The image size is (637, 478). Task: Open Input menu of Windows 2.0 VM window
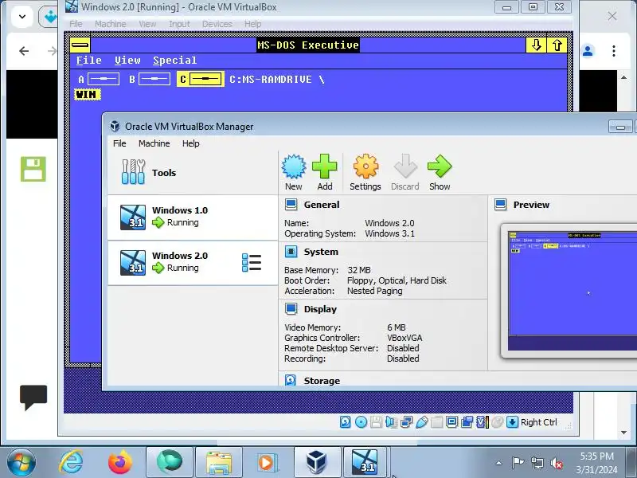[179, 24]
